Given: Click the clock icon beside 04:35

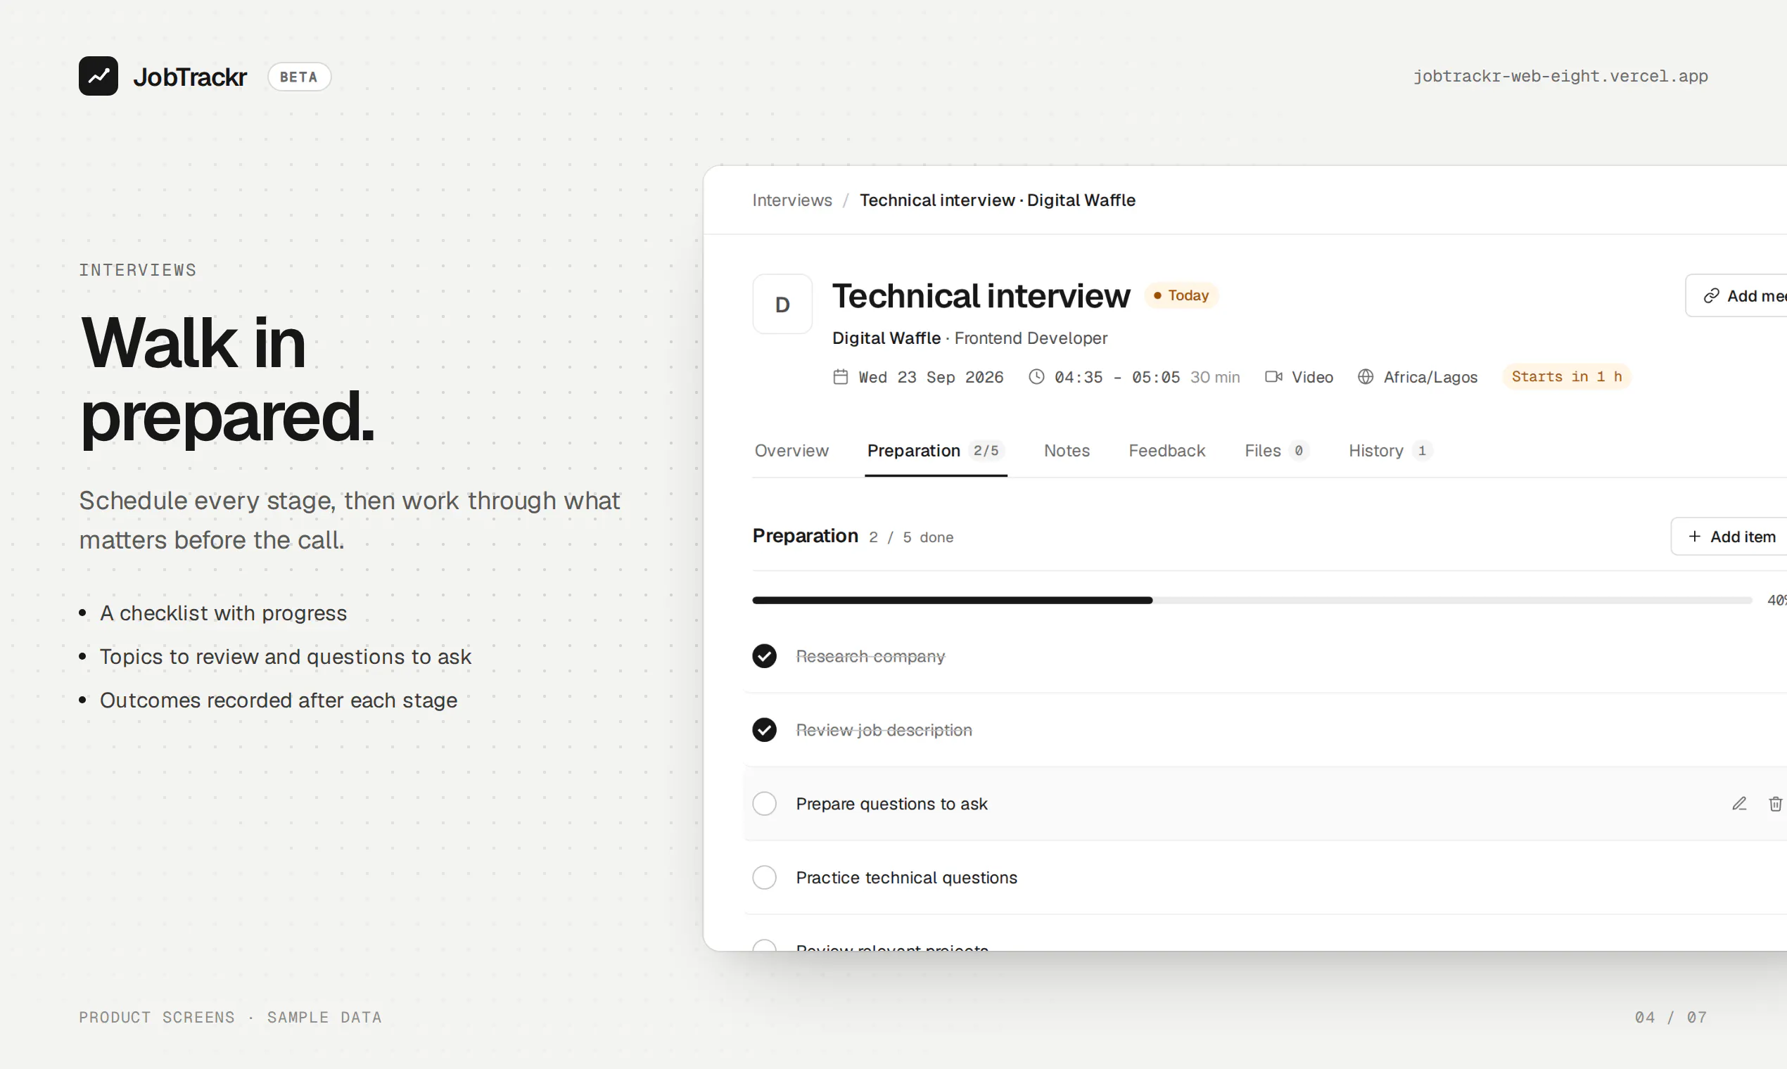Looking at the screenshot, I should coord(1036,377).
